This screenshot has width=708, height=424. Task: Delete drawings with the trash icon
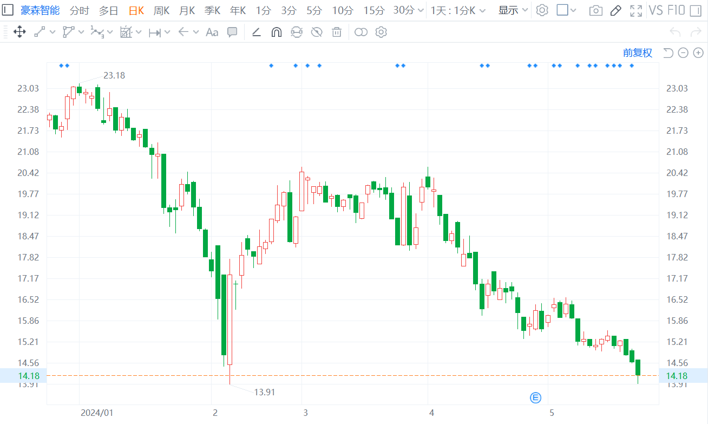tap(337, 32)
